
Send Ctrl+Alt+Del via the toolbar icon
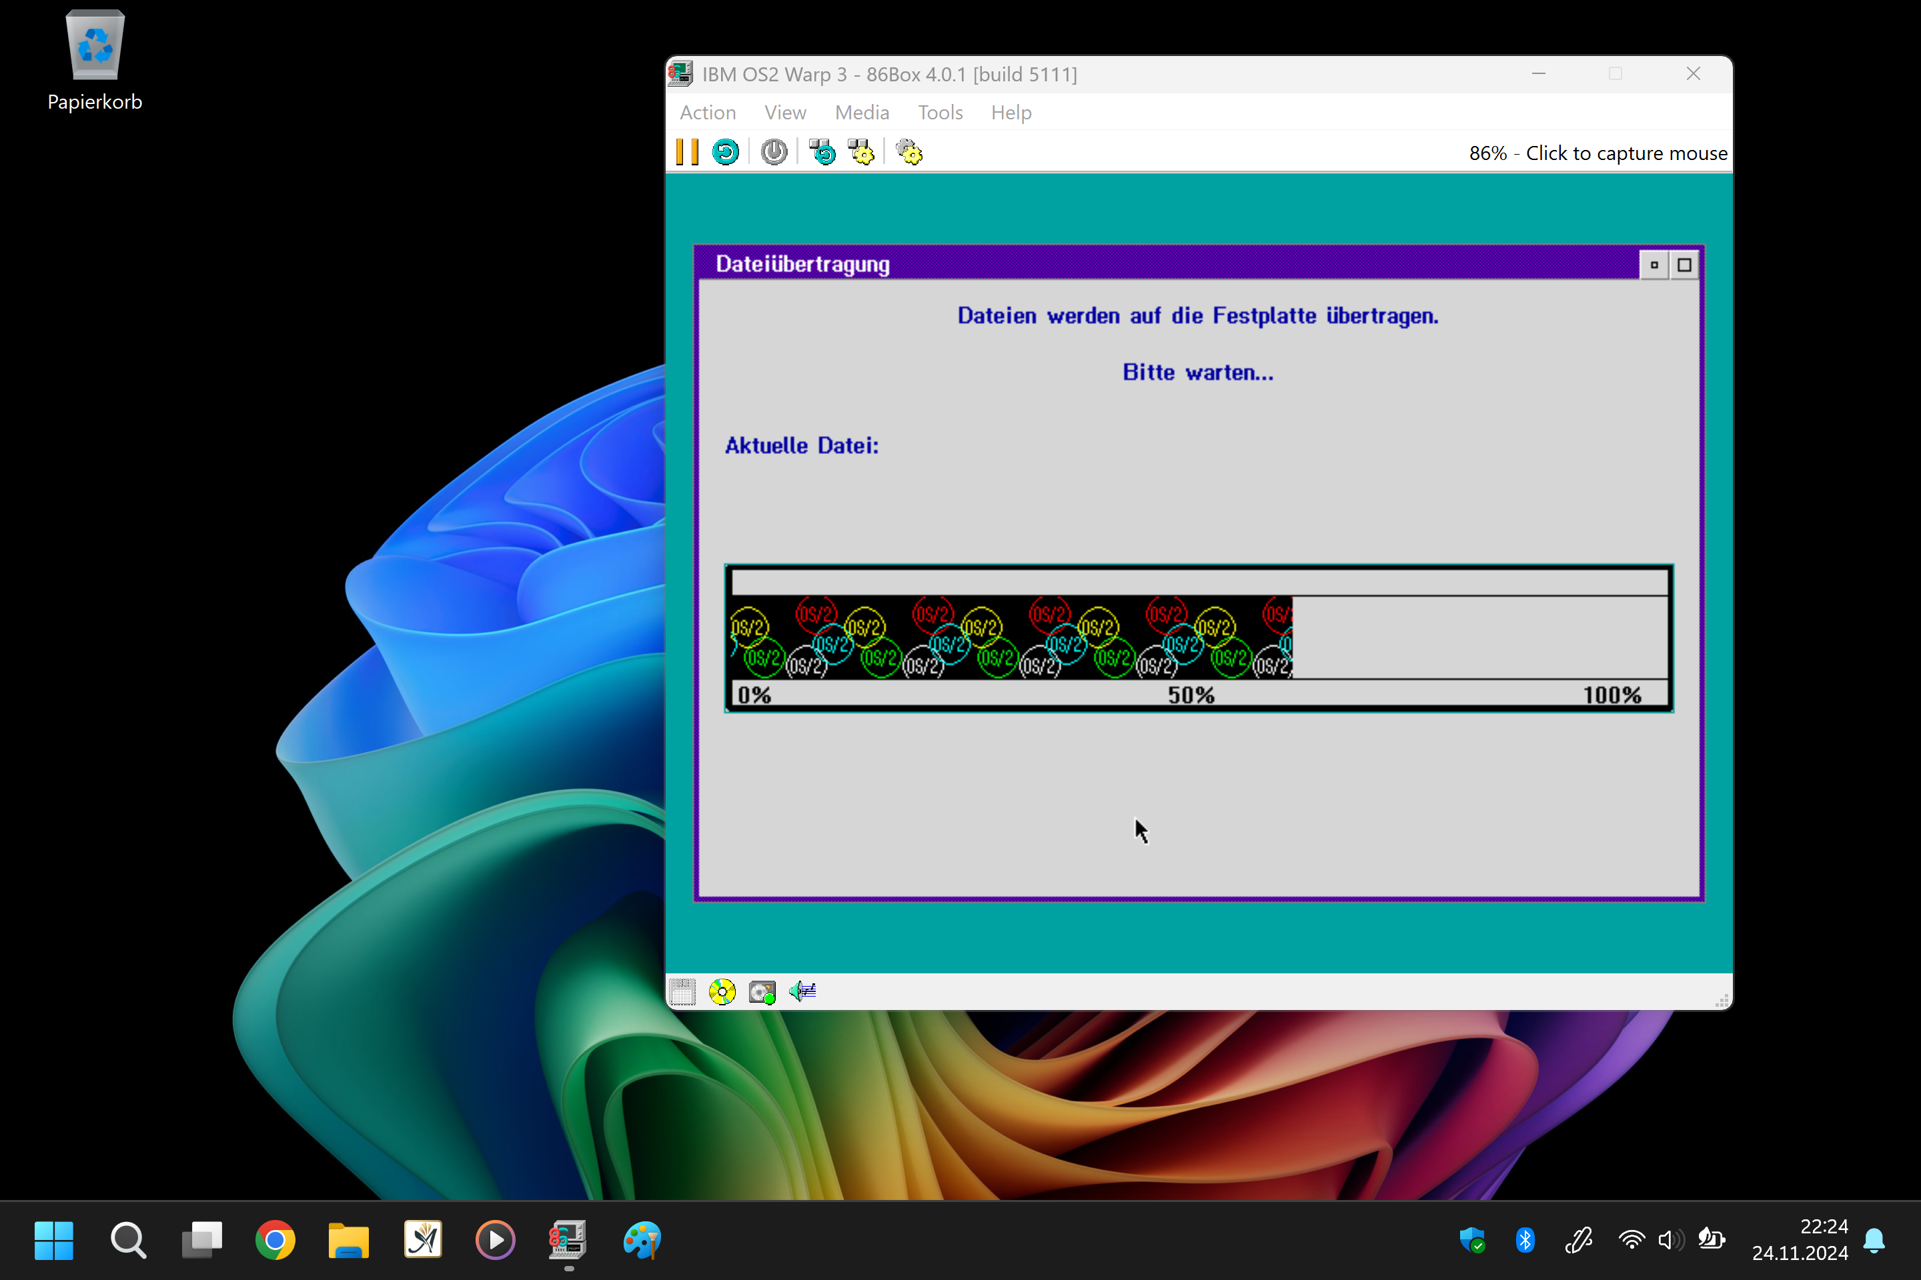tap(822, 152)
